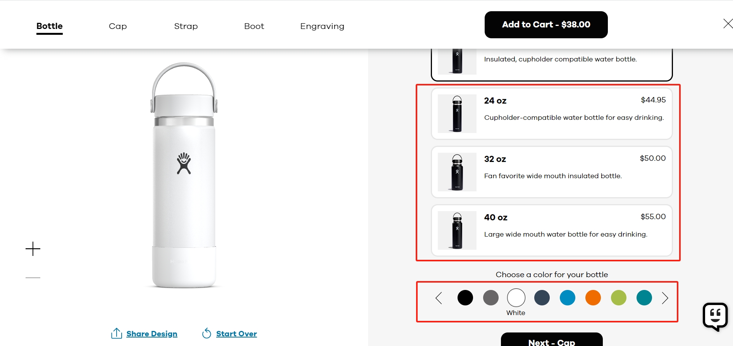Image resolution: width=733 pixels, height=346 pixels.
Task: Show previous colors with left chevron
Action: pyautogui.click(x=439, y=298)
